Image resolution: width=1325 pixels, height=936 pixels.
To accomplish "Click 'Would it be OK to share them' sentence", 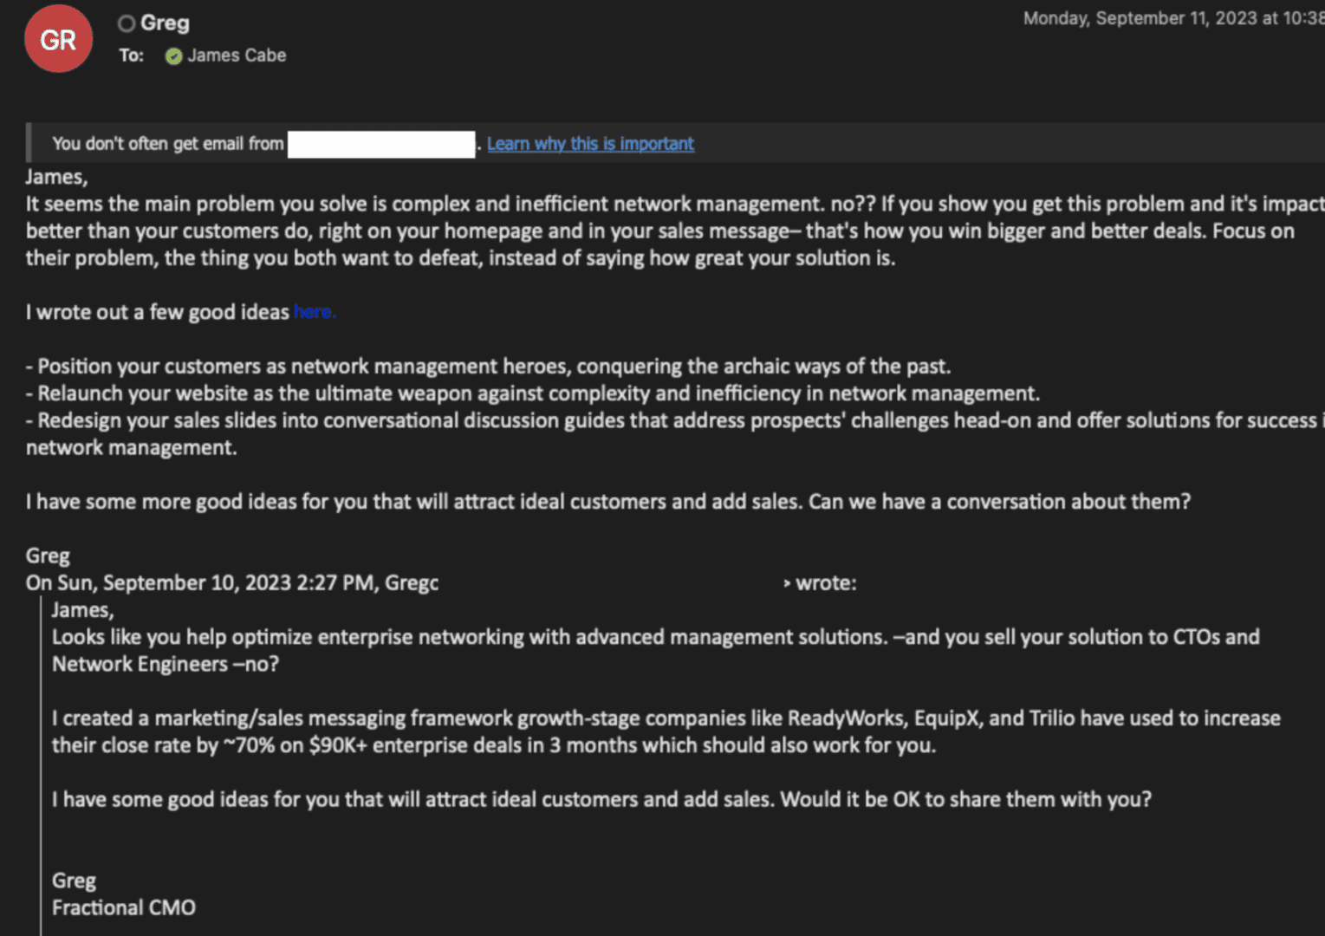I will coord(965,799).
